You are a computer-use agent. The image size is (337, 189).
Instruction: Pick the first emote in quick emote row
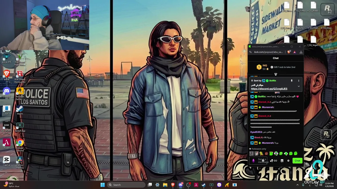coord(251,154)
